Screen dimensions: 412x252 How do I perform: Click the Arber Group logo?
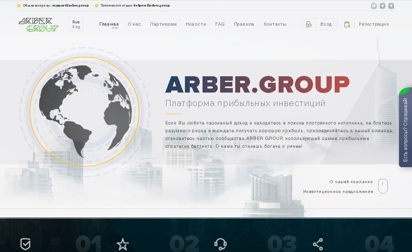pos(38,24)
